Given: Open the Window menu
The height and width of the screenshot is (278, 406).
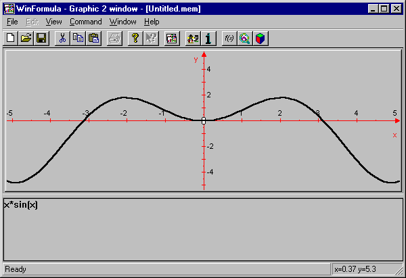Looking at the screenshot, I should coord(122,22).
